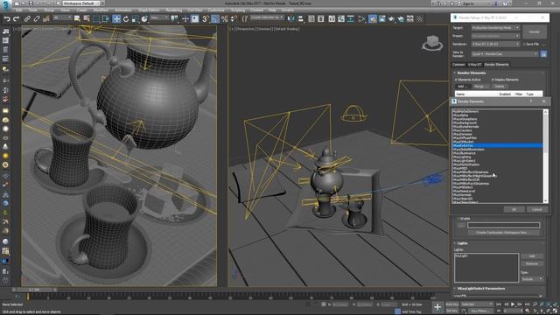Open the Target dropdown in Render Setup

point(495,27)
